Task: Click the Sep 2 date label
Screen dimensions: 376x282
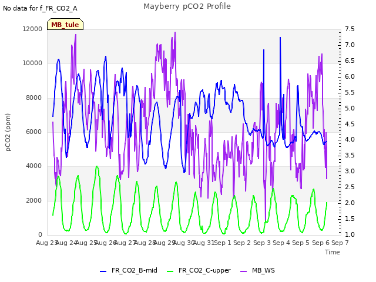Action: (242, 243)
